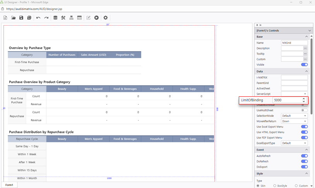Screen dimensions: 315x188
Task: Click the New document toolbar icon
Action: 5,18
